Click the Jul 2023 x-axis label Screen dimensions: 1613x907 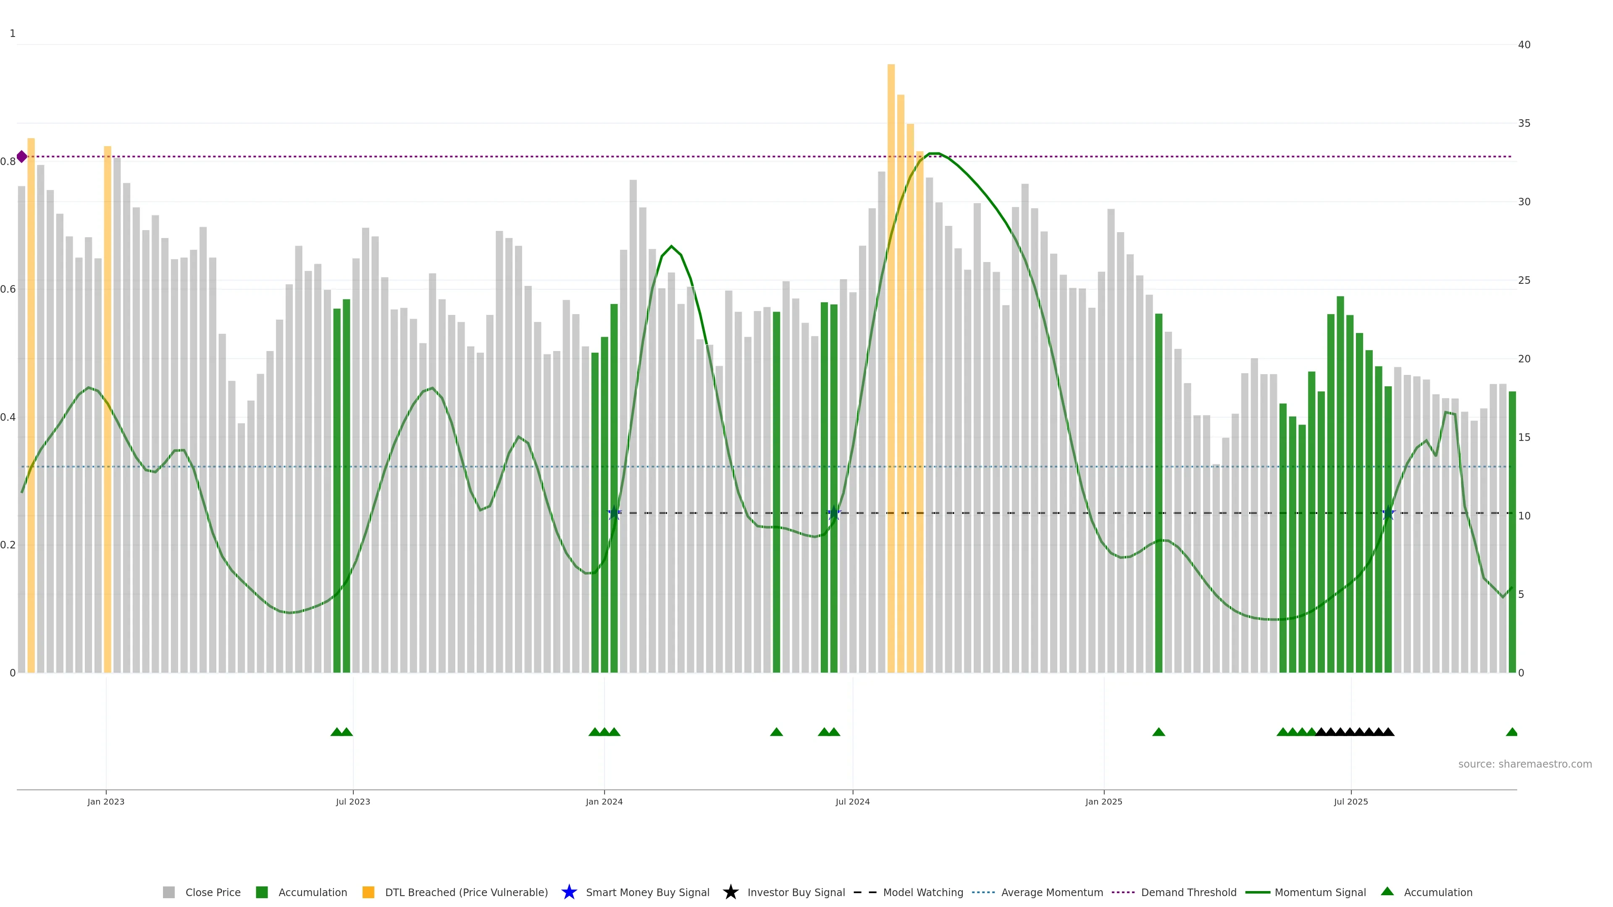coord(352,801)
